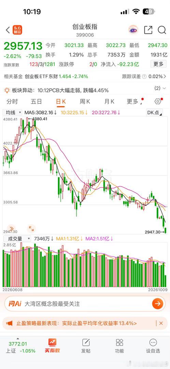
Task: Tap the current price 2957.13
Action: click(x=23, y=46)
